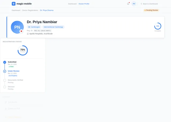Click the Interventional Cardiology tag

click(53, 27)
